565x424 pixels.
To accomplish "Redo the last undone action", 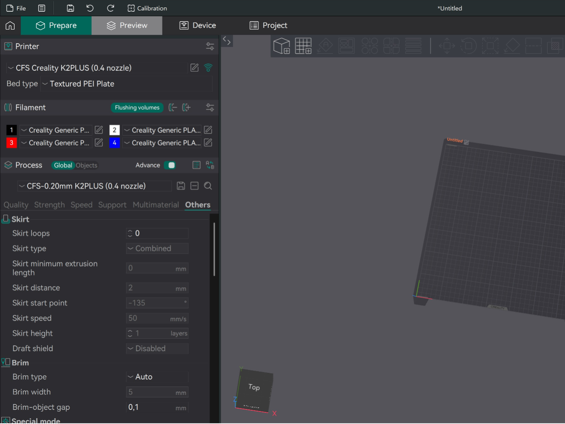I will tap(110, 8).
